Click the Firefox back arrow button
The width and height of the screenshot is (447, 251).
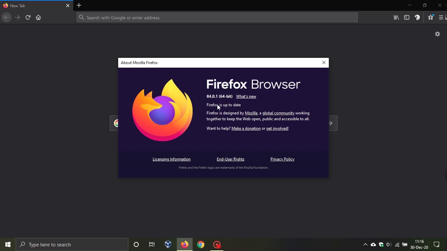[x=7, y=17]
